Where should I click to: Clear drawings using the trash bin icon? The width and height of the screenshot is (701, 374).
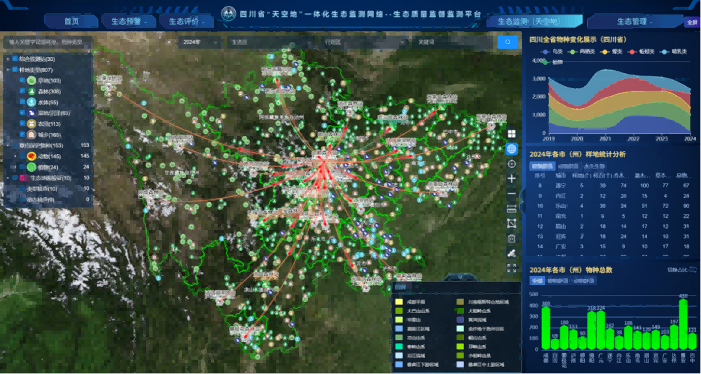511,238
